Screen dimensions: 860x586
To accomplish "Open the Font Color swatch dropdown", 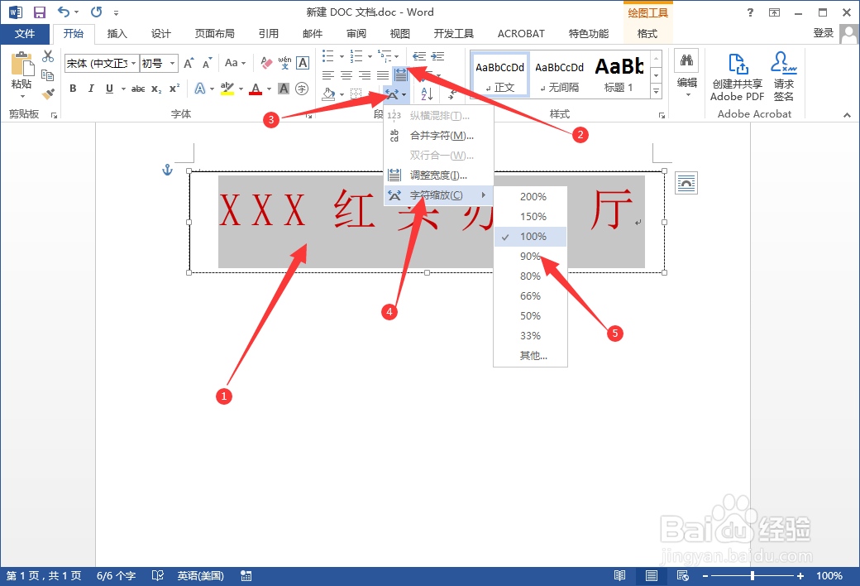I will 268,89.
